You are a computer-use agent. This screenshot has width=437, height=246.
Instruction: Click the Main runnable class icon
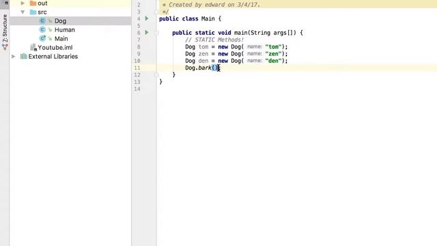point(42,38)
